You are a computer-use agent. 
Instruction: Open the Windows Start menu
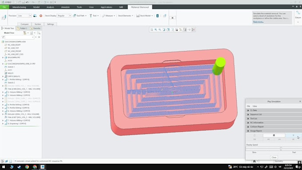tap(4, 167)
